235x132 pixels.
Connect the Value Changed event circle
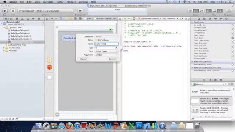pyautogui.click(x=232, y=59)
